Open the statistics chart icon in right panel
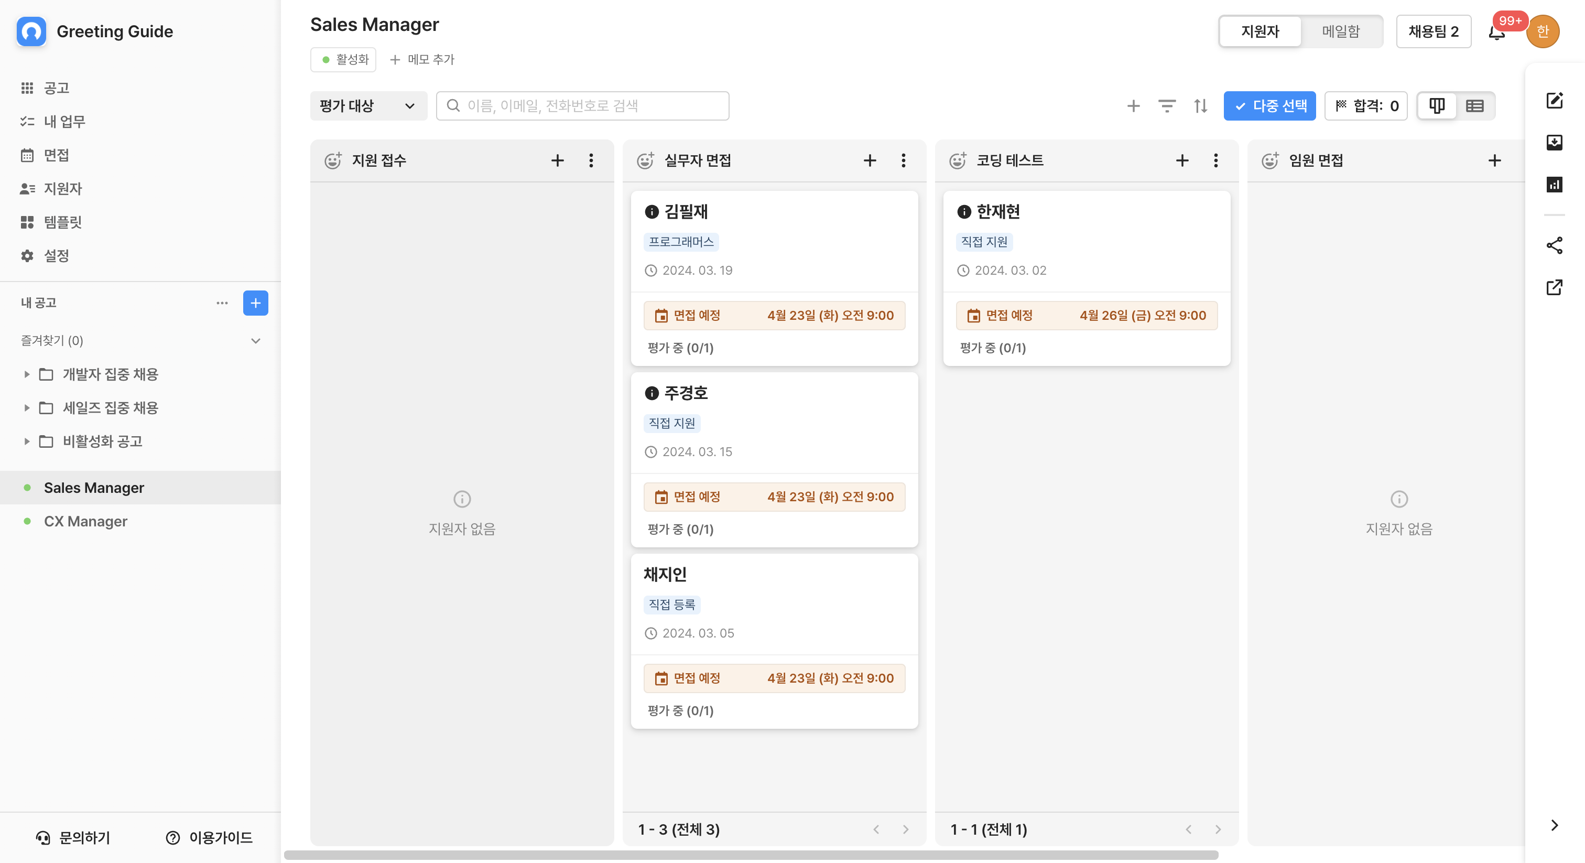The image size is (1585, 863). [x=1554, y=184]
